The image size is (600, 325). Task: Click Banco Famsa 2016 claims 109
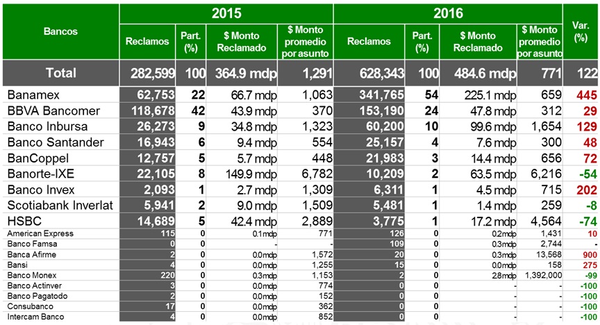397,244
